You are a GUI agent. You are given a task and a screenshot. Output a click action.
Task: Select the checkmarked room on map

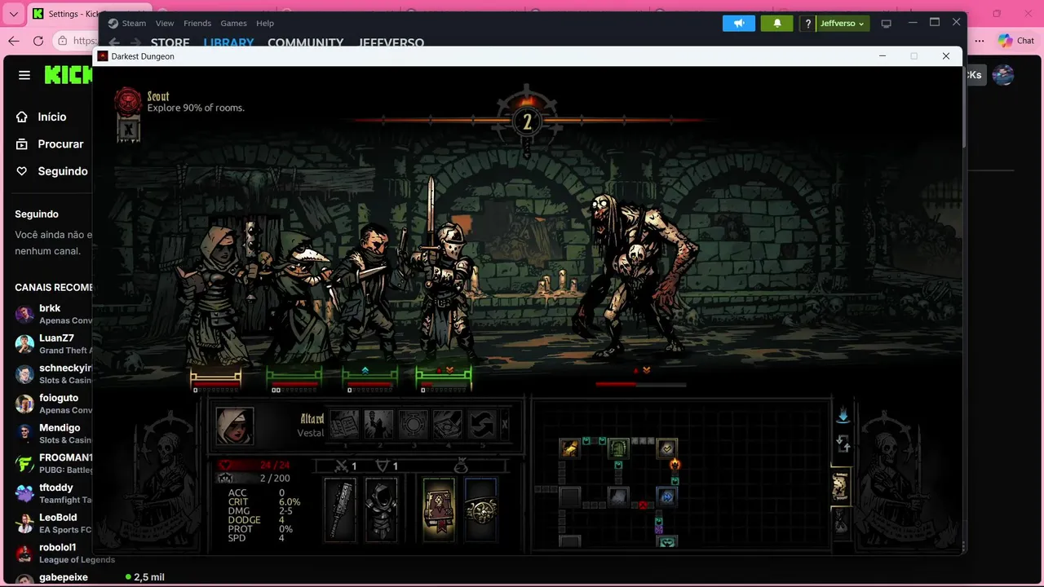pos(667,448)
